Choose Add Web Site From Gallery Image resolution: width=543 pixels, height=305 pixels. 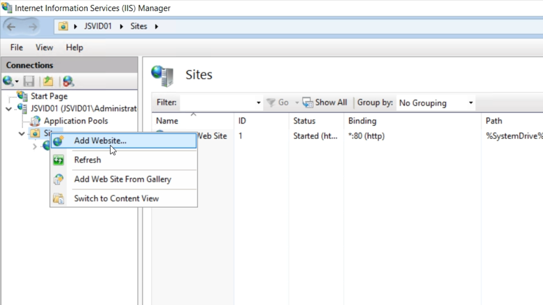122,179
